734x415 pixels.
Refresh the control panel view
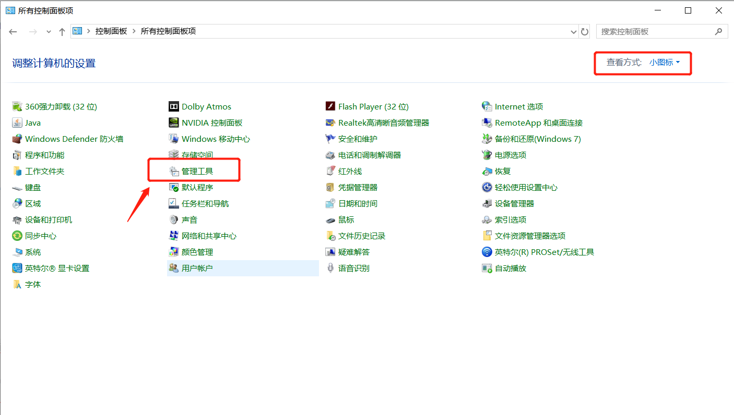585,32
